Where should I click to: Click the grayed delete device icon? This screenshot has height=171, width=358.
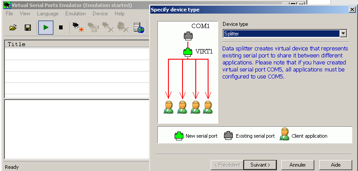(x=108, y=27)
